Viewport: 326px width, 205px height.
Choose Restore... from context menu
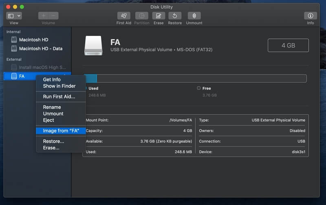tap(61, 141)
